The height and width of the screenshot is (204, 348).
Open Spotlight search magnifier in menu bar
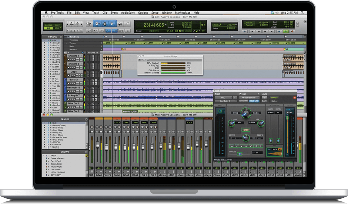point(302,13)
